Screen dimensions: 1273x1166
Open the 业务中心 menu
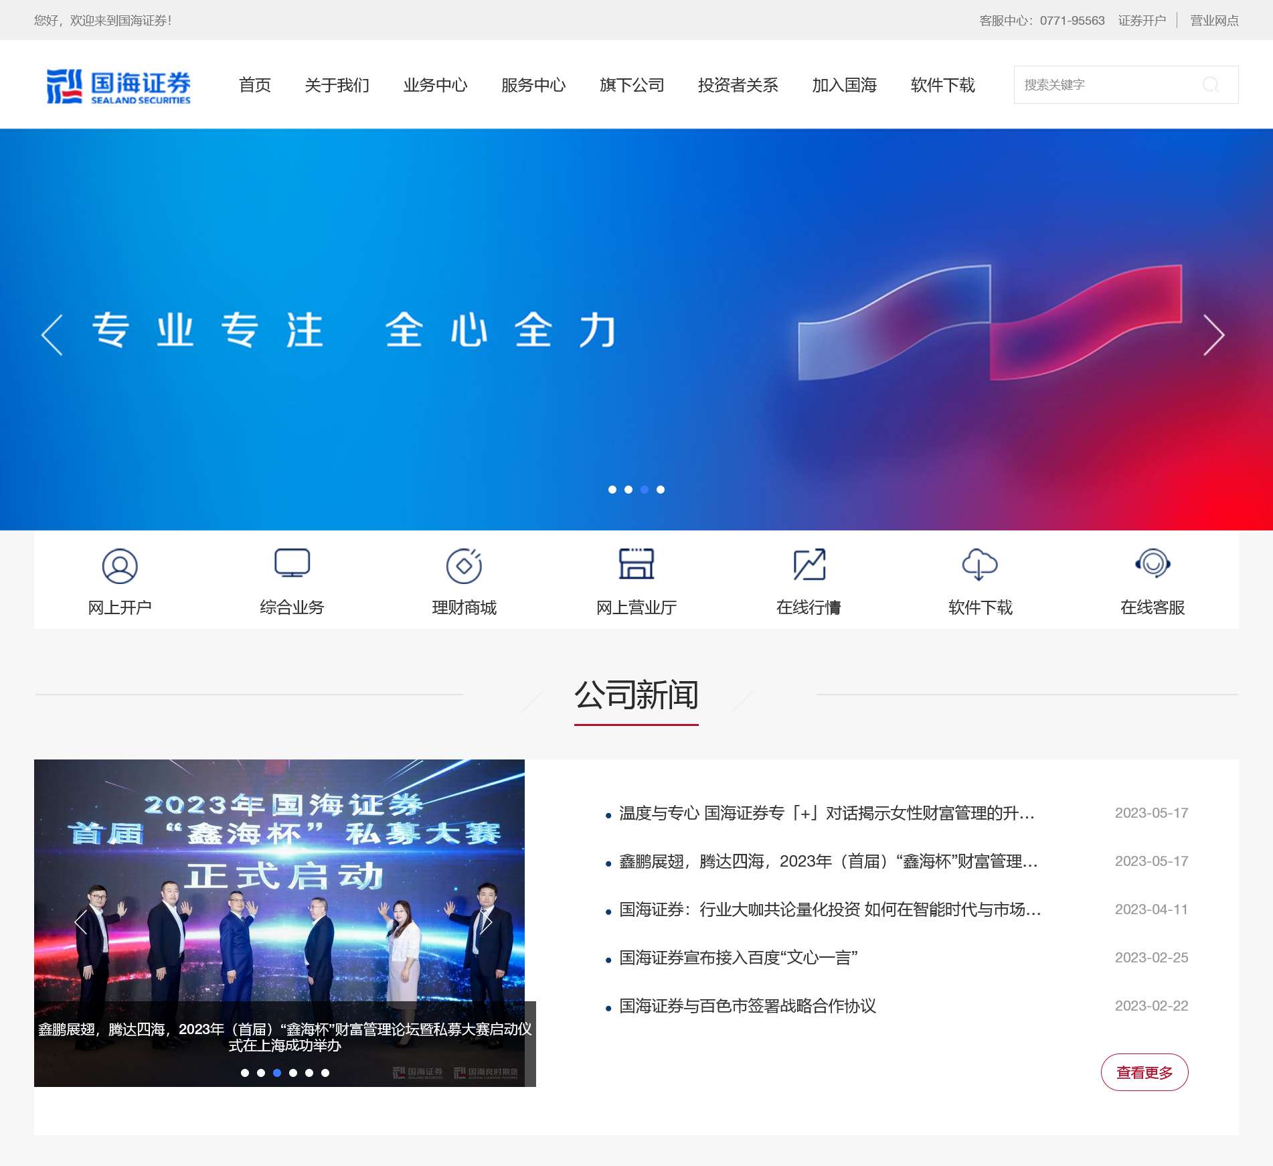point(436,85)
